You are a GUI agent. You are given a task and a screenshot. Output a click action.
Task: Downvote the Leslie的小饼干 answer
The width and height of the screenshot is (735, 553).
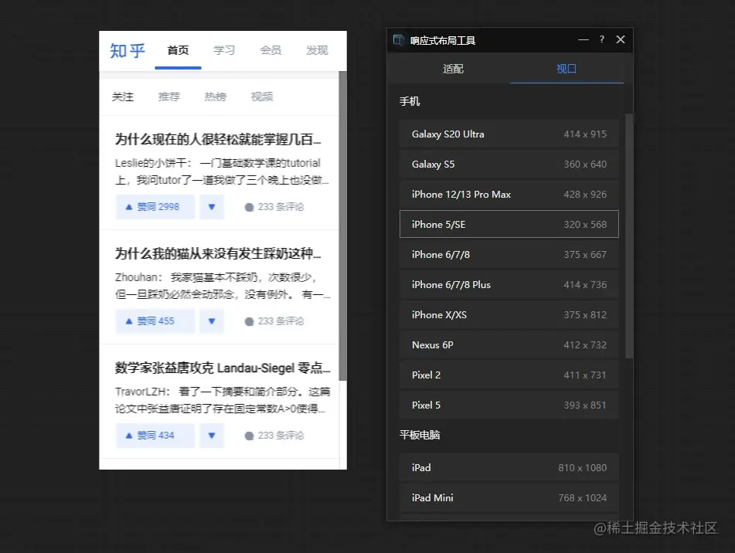pos(212,207)
